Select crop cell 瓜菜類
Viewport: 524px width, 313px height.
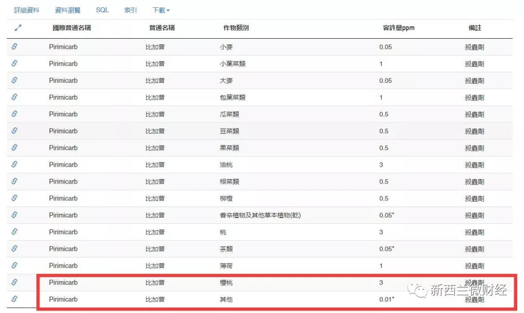229,114
